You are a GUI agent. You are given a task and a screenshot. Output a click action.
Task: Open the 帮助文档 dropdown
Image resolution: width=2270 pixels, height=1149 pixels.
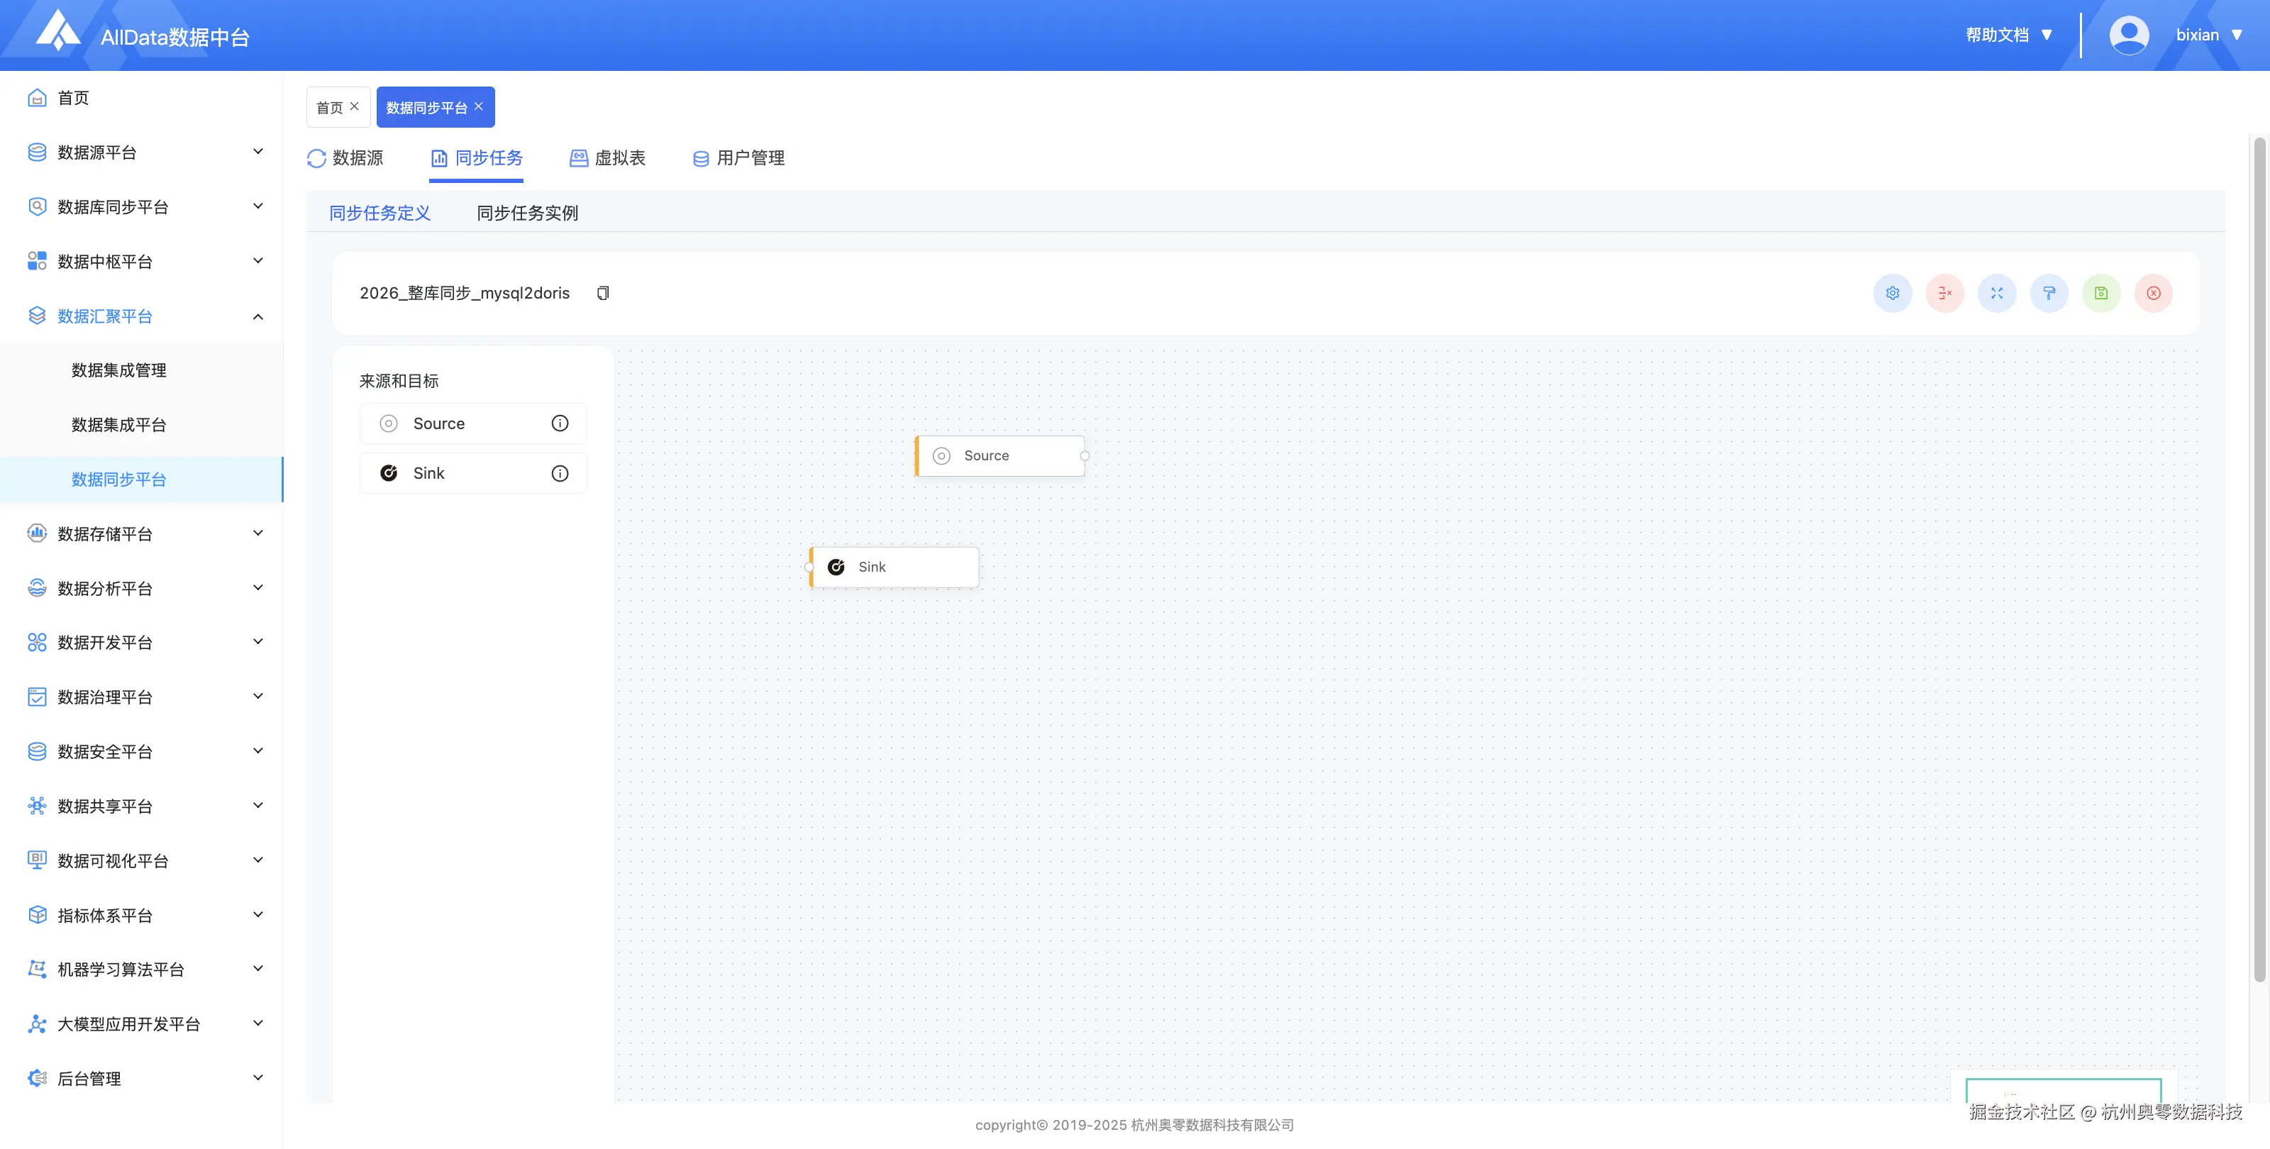(2009, 35)
